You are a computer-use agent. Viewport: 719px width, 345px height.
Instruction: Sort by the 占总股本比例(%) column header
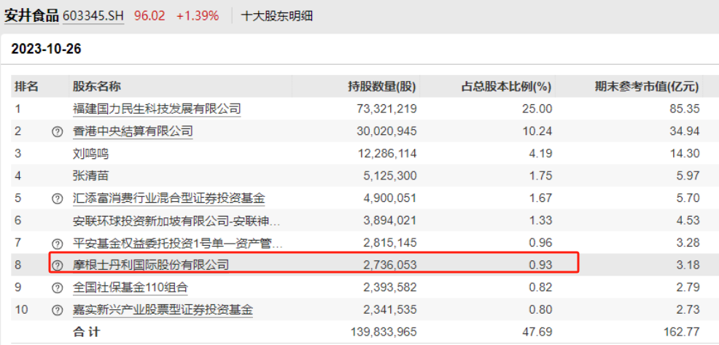pos(506,86)
